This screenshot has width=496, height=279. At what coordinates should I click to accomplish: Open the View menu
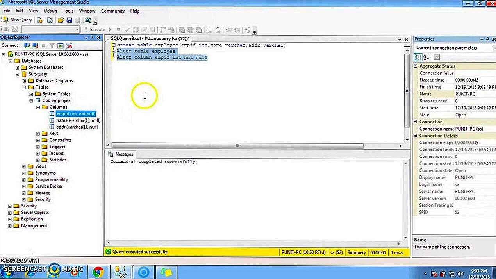click(x=34, y=11)
